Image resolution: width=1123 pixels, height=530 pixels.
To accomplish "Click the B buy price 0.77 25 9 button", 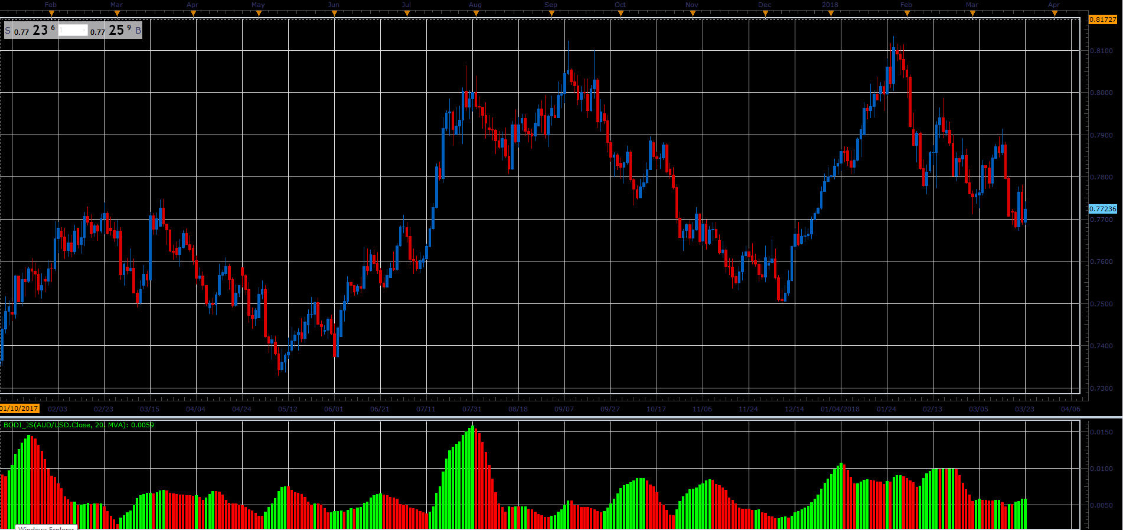I will [116, 30].
